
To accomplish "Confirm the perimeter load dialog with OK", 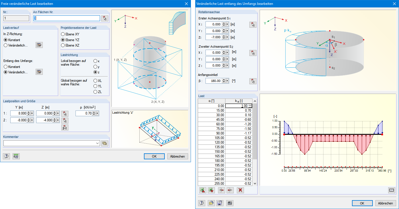I will tap(362, 203).
